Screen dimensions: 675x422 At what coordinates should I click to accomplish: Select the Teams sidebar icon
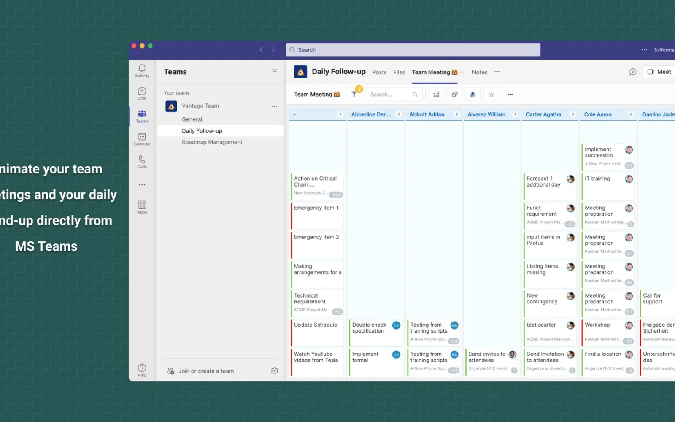(142, 116)
